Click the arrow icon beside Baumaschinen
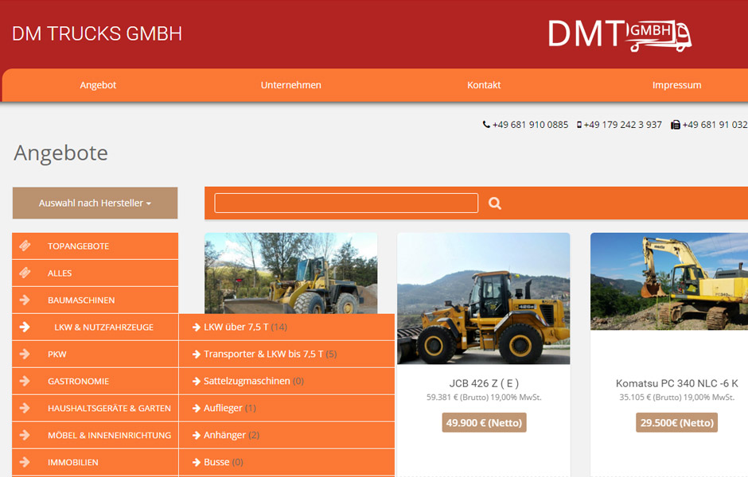The width and height of the screenshot is (748, 477). [x=25, y=300]
